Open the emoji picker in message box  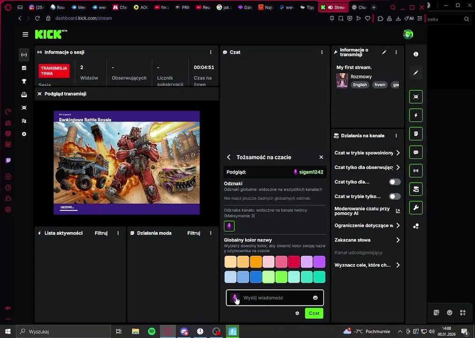(315, 298)
